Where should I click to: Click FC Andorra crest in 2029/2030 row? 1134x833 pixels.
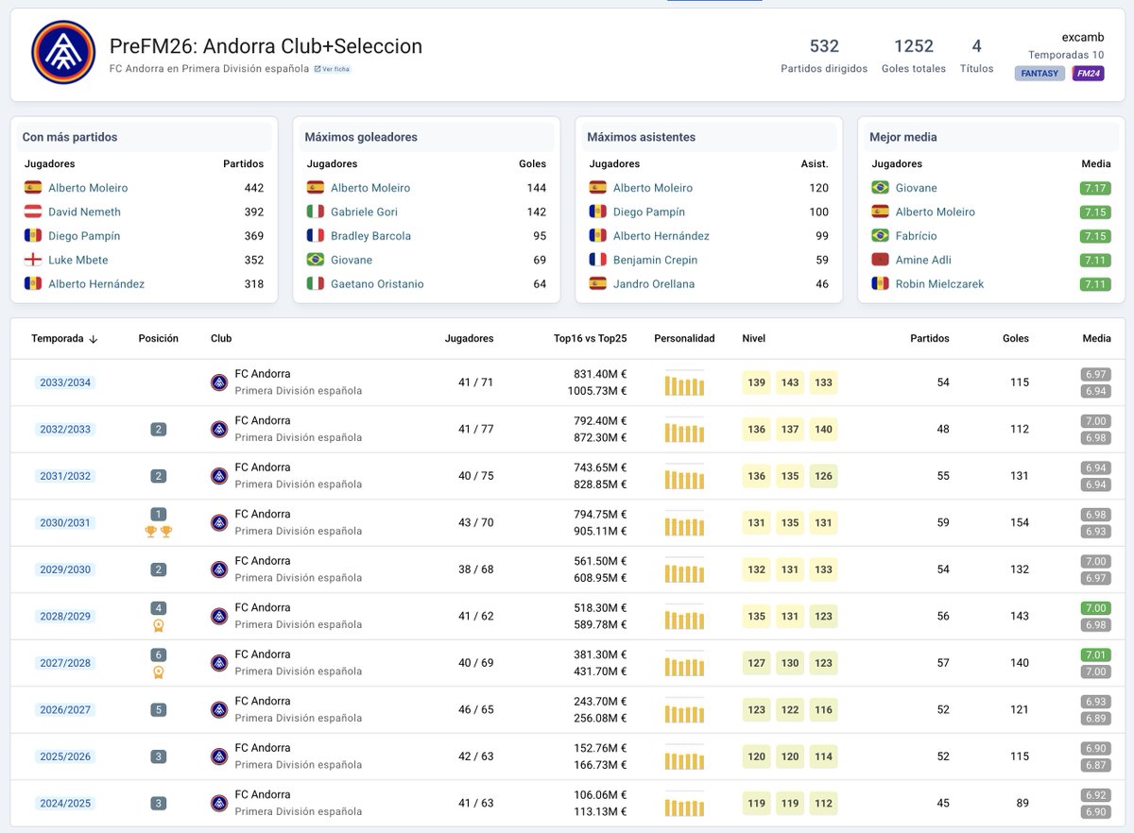219,569
